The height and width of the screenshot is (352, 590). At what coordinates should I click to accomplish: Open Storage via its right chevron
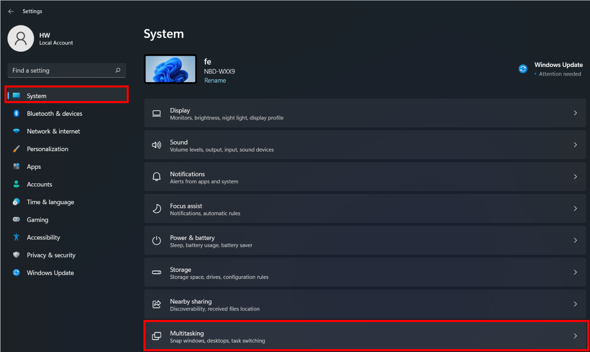coord(575,272)
